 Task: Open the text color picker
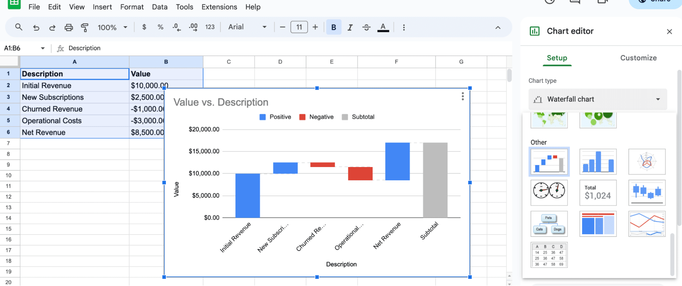point(383,27)
